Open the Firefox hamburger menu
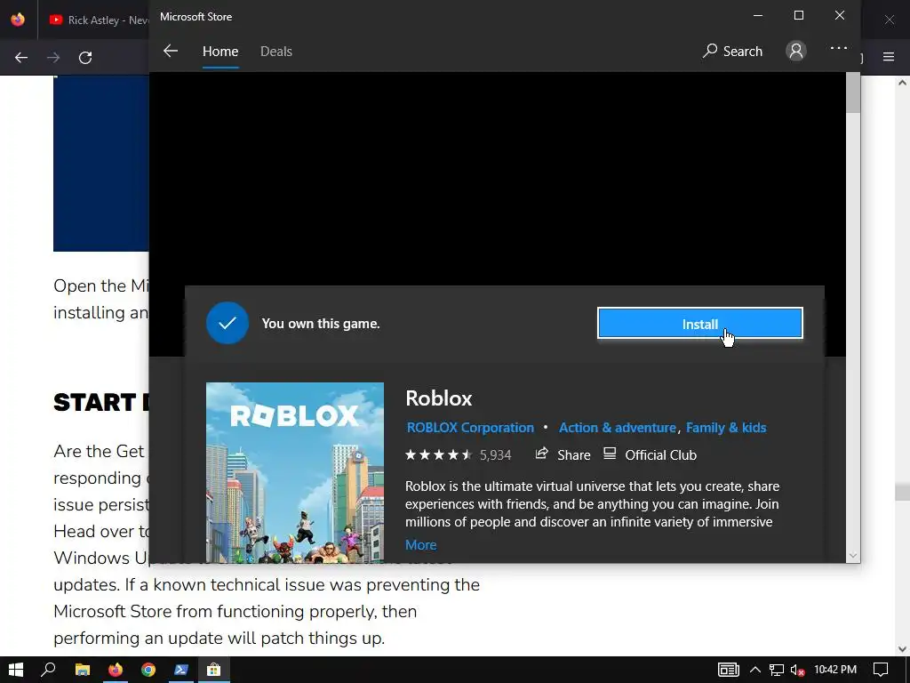The height and width of the screenshot is (683, 910). pos(889,57)
